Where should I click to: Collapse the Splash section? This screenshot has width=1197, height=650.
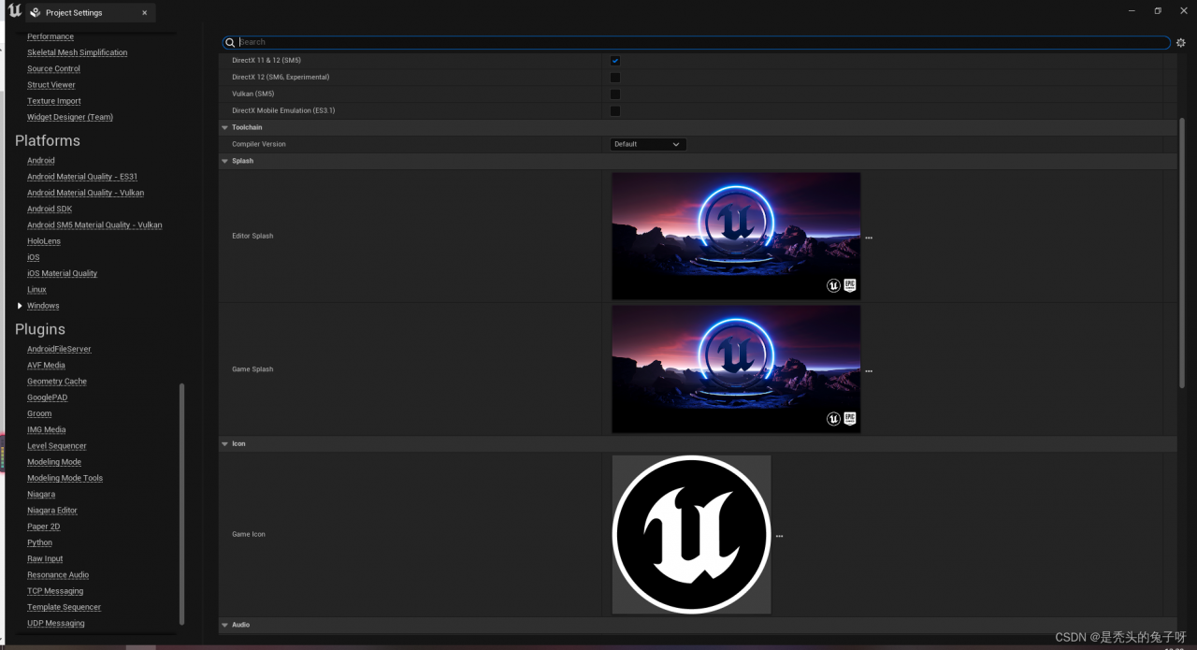tap(224, 161)
